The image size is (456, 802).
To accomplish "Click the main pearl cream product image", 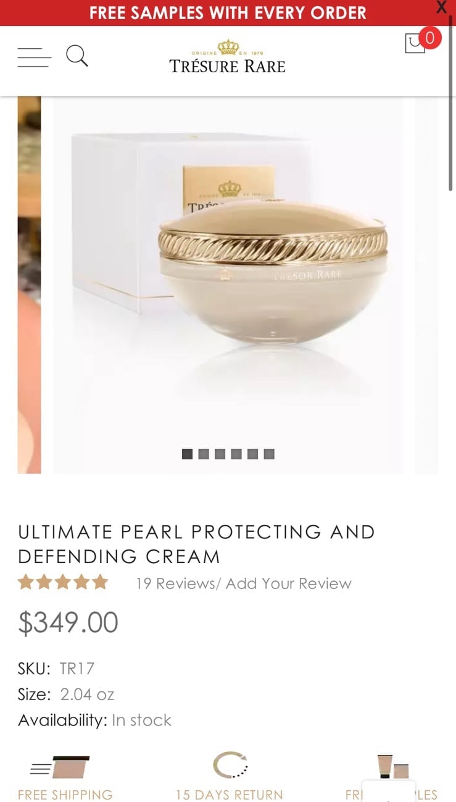I will [x=228, y=285].
